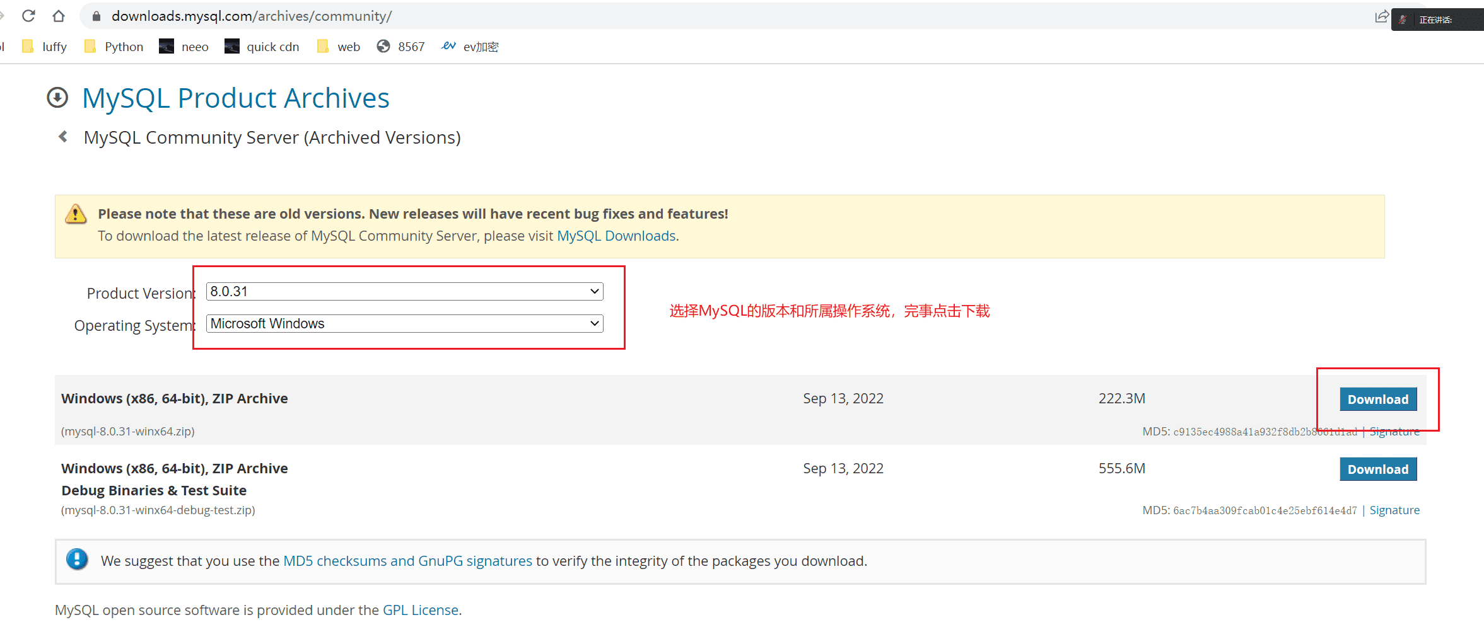Follow the MySQL Downloads link
This screenshot has width=1484, height=644.
(616, 236)
